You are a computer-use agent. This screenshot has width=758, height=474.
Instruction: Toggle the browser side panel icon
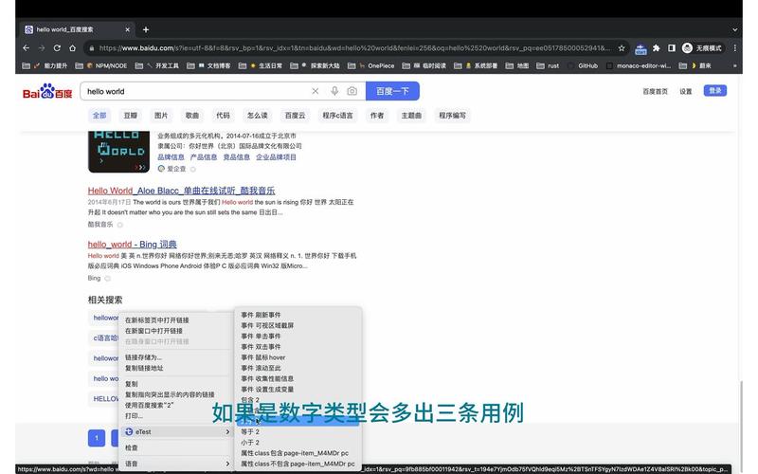[x=672, y=48]
